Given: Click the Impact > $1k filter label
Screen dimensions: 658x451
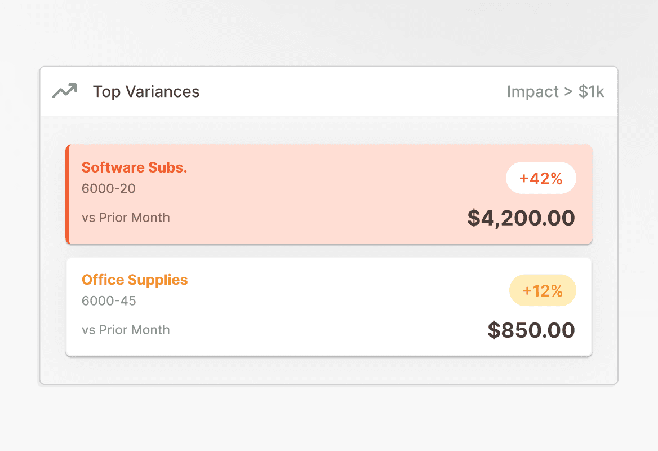Looking at the screenshot, I should (555, 91).
